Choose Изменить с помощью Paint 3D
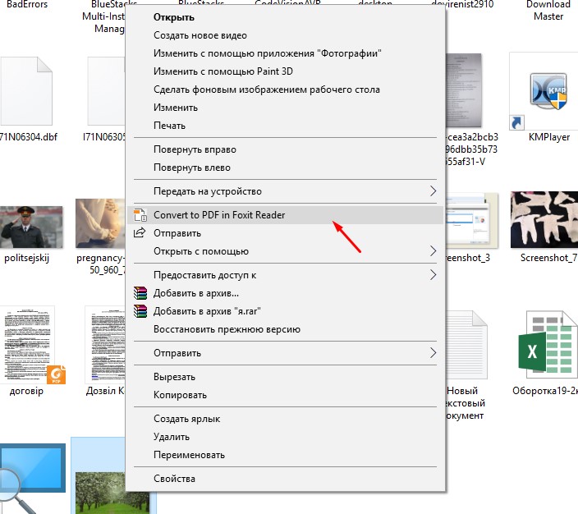This screenshot has height=514, width=578. click(x=285, y=71)
